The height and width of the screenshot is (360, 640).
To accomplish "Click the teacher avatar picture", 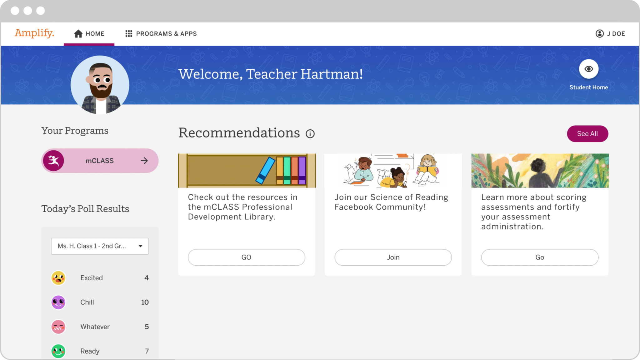I will coord(100,85).
